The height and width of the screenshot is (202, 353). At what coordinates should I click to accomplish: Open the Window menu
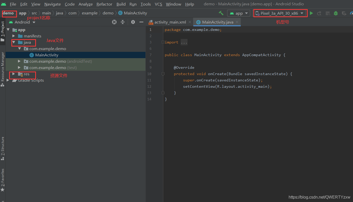coord(174,4)
